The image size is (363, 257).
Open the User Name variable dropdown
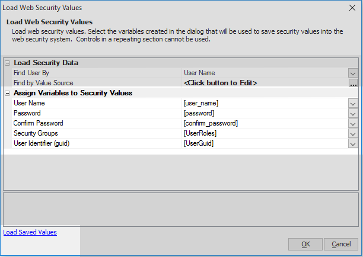tap(353, 103)
